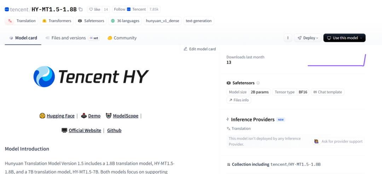Select the text-generation tag
The height and width of the screenshot is (174, 382).
tap(198, 21)
